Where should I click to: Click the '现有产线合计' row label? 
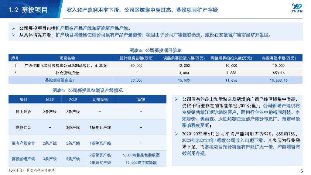[23, 143]
